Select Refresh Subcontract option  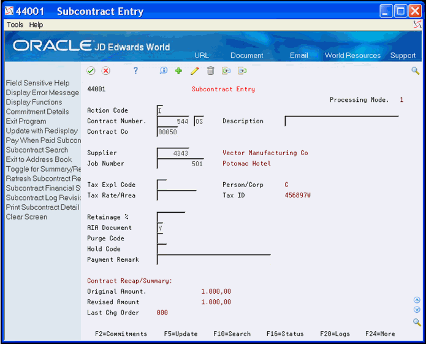[x=44, y=178]
